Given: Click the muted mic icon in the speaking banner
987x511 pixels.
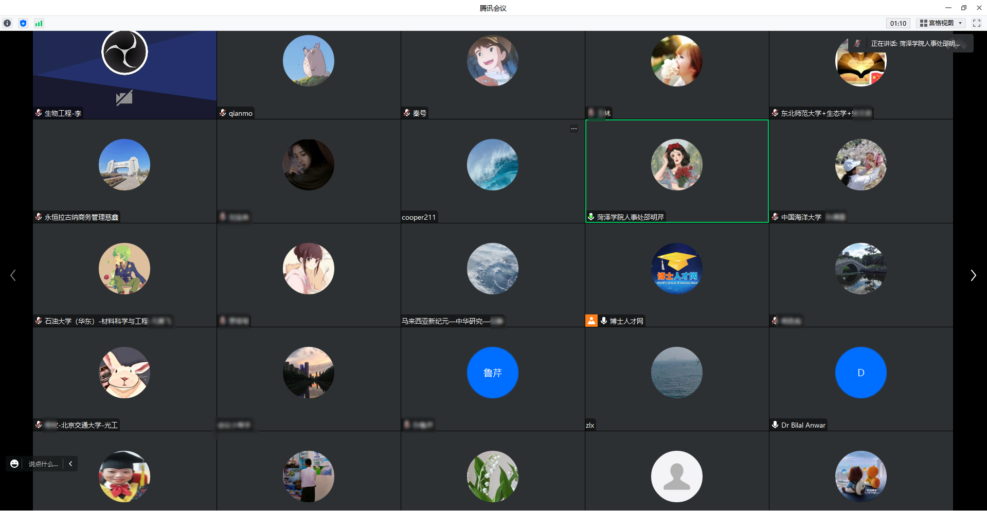Looking at the screenshot, I should [x=857, y=44].
